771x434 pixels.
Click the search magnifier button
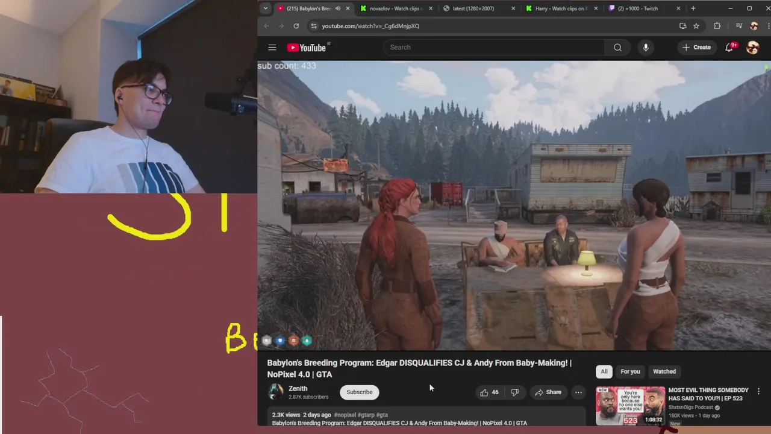(617, 47)
